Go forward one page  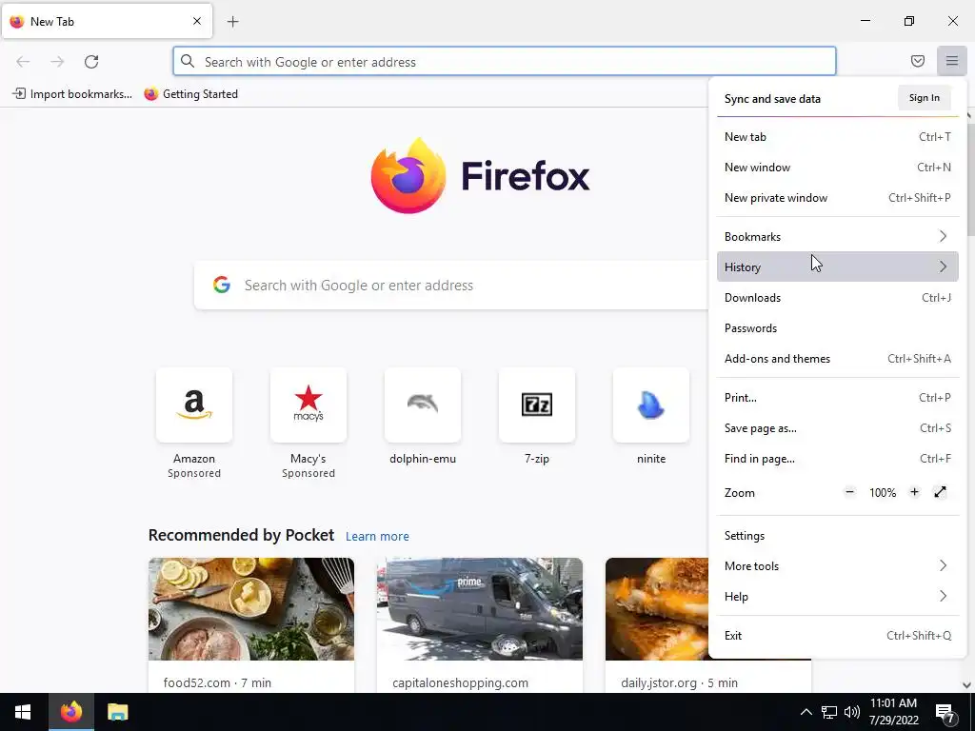tap(57, 62)
